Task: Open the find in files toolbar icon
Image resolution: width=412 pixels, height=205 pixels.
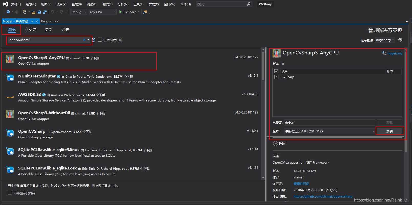Action: 145,12
